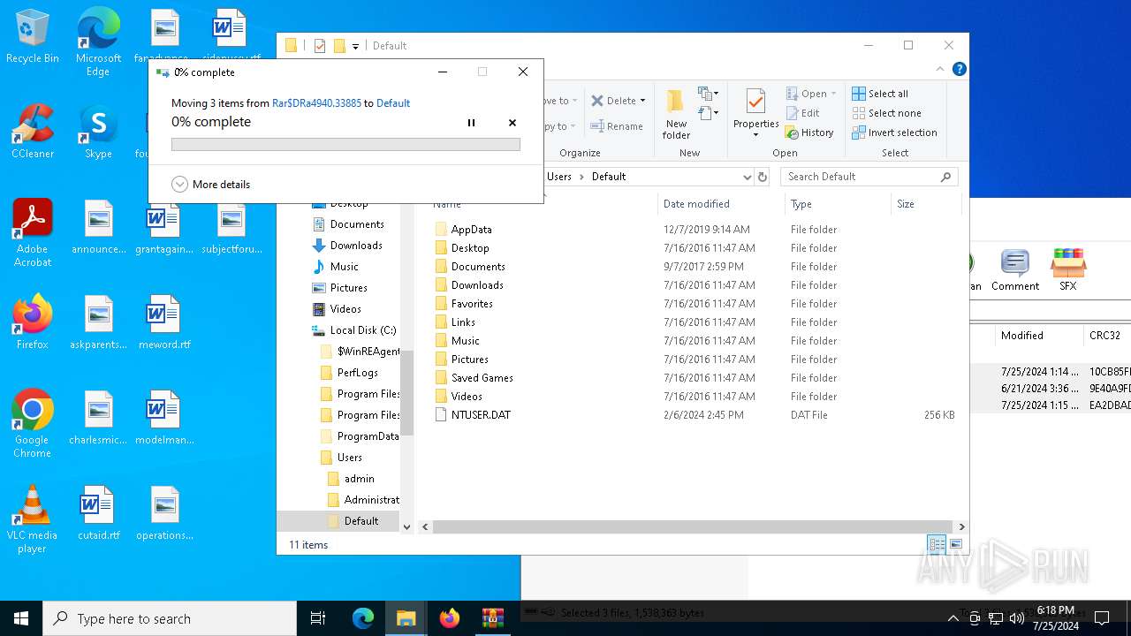This screenshot has width=1131, height=636.
Task: Open file History from ribbon
Action: coord(809,132)
